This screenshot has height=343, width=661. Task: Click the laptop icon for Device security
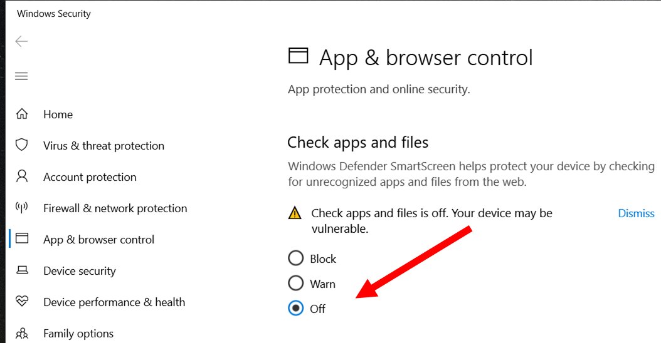click(x=22, y=270)
